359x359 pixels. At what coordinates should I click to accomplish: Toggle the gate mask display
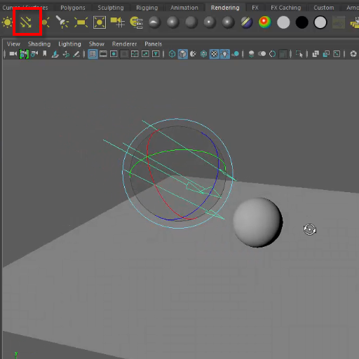pos(124,54)
